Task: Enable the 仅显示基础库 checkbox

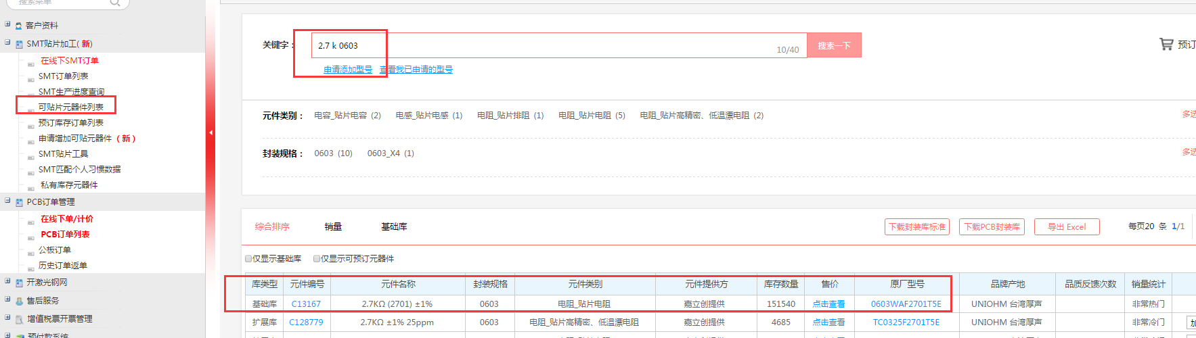Action: 248,259
